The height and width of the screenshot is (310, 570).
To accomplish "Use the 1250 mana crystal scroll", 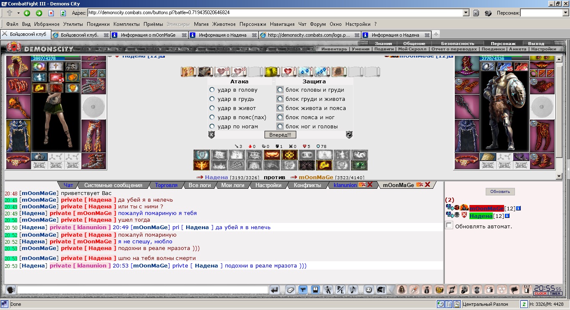I will click(322, 72).
